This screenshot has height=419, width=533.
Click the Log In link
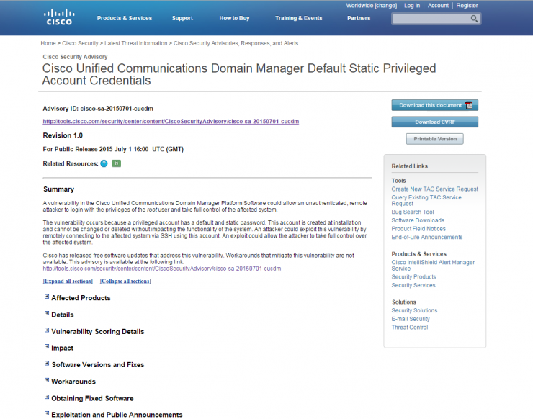coord(412,6)
